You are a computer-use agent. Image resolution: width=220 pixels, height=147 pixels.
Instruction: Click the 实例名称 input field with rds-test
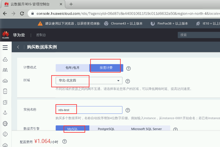click(x=89, y=110)
